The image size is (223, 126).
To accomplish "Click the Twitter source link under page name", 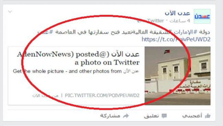I will (156, 21).
